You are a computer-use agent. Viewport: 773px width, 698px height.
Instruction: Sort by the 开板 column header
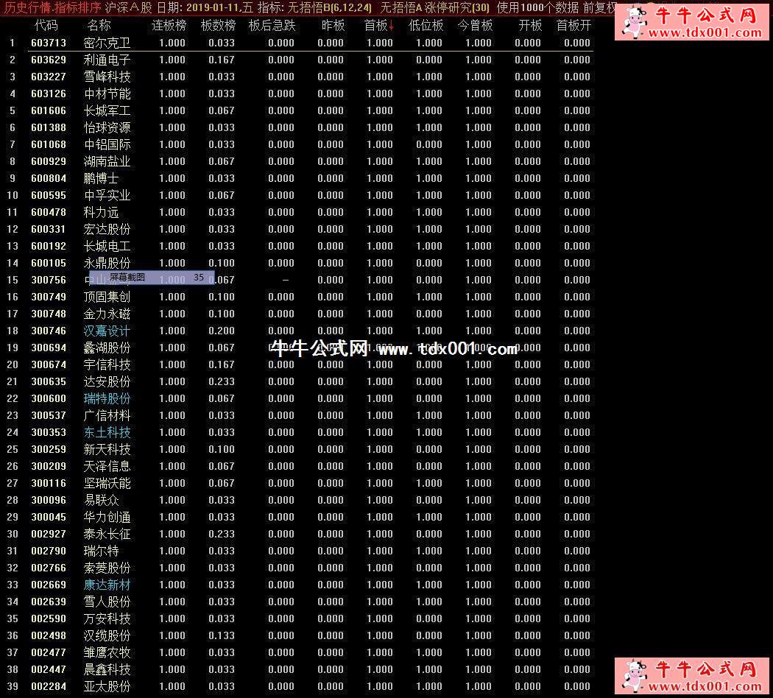tap(530, 25)
